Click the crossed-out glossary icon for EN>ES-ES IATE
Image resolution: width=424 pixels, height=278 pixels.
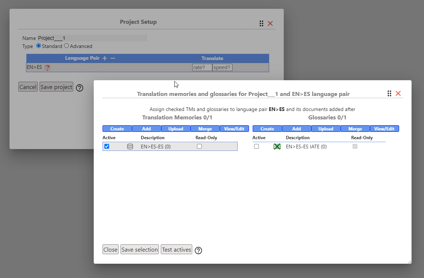point(277,147)
